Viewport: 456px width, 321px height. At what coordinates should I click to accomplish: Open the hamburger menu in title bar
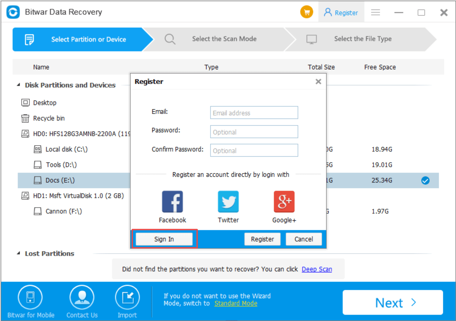point(376,13)
